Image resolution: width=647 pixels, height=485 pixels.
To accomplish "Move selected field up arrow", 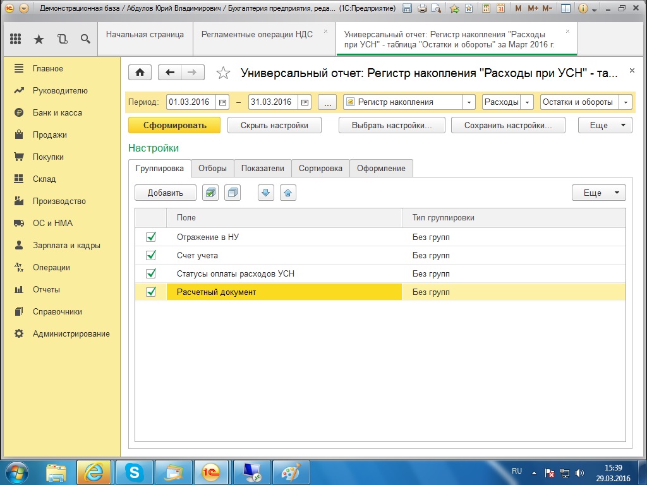I will [287, 193].
